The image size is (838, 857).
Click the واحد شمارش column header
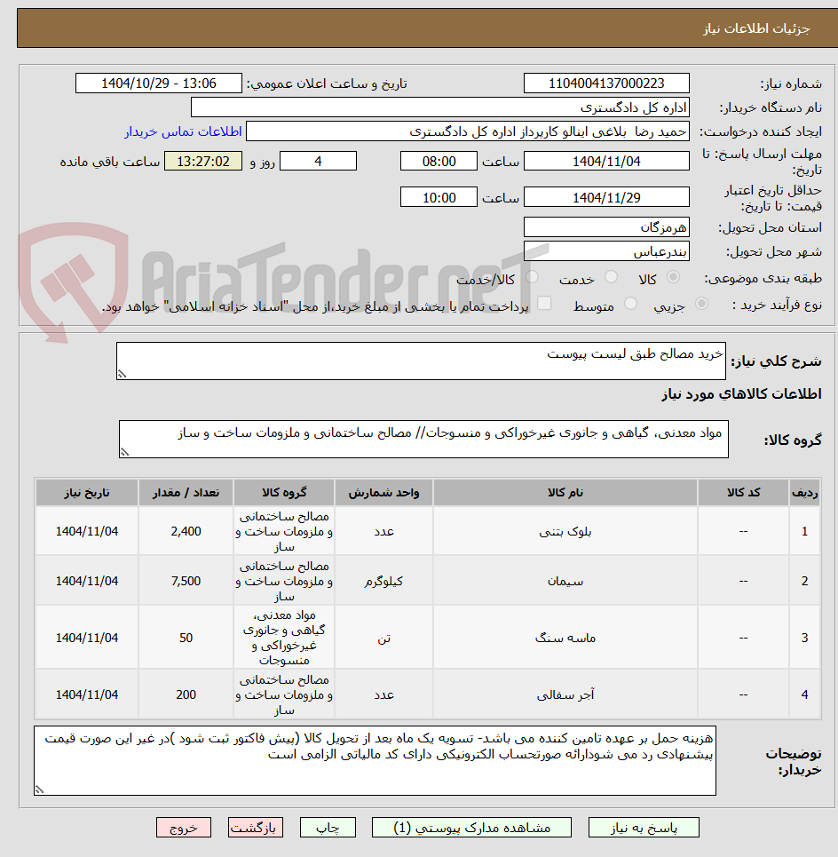tap(384, 493)
